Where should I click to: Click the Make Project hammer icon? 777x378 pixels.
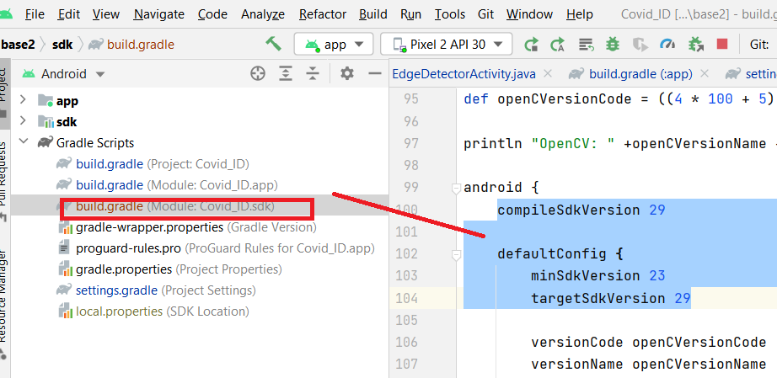[273, 45]
